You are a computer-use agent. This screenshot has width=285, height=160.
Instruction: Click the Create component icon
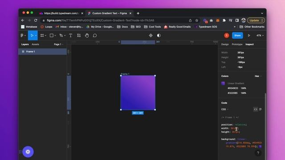click(151, 36)
